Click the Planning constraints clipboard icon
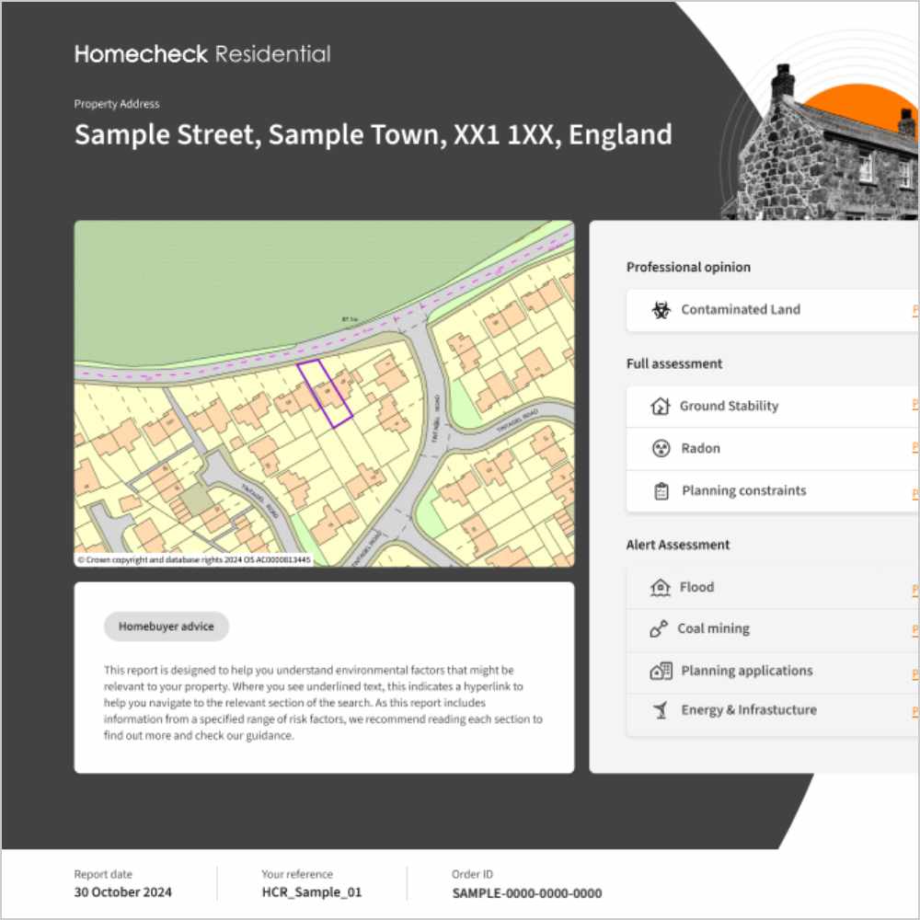The height and width of the screenshot is (920, 920). click(661, 491)
